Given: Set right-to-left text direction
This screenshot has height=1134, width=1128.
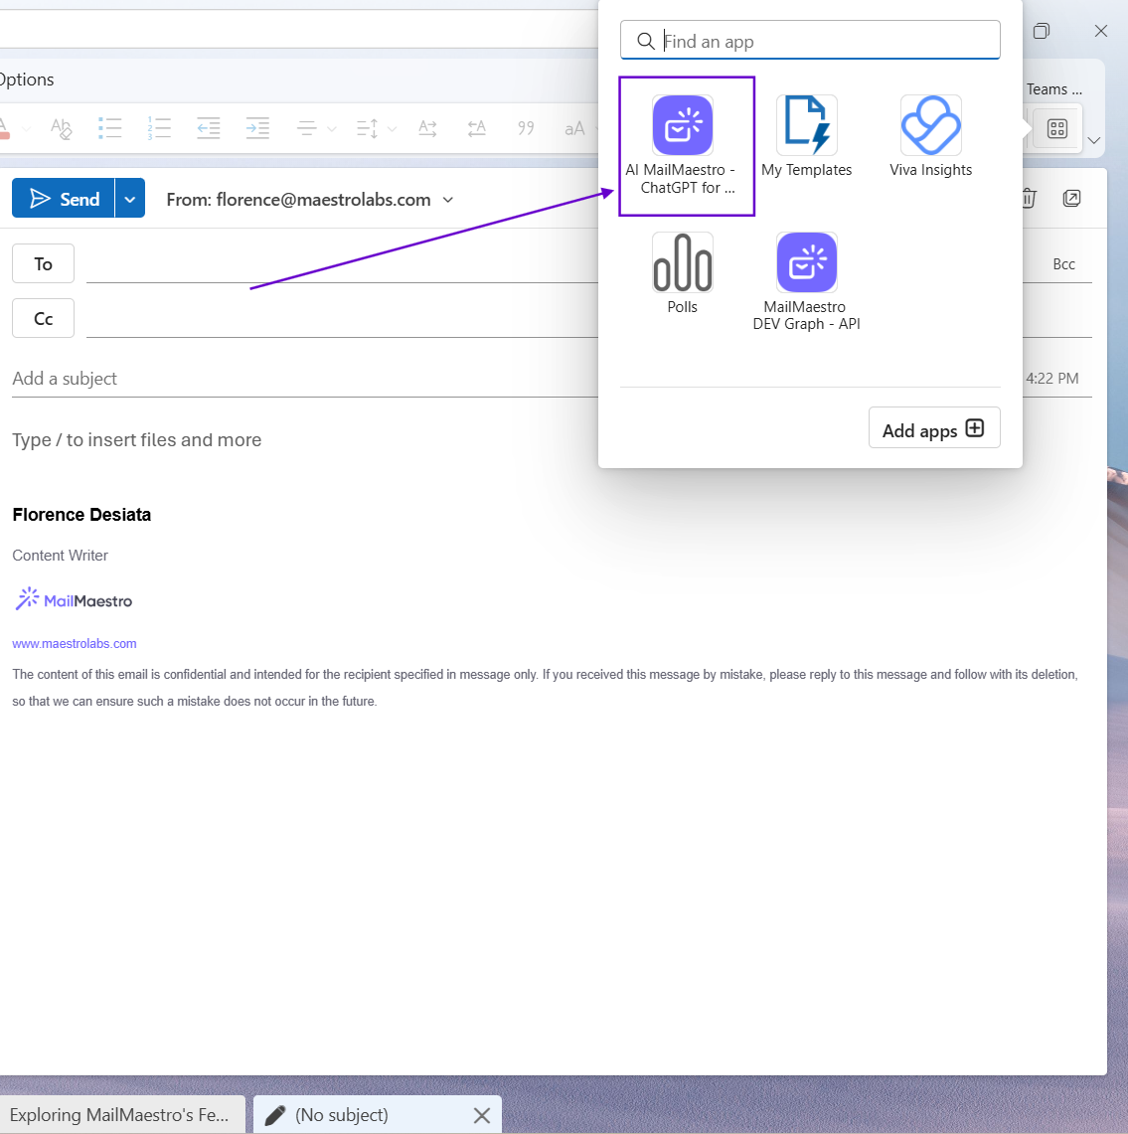Looking at the screenshot, I should (x=476, y=128).
